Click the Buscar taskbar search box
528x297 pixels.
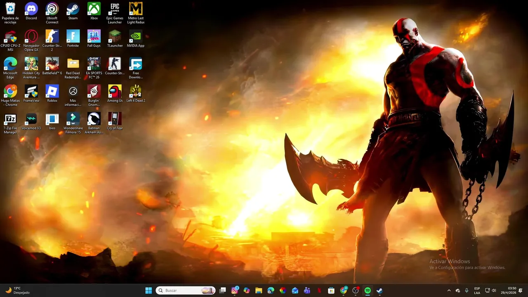tap(186, 290)
